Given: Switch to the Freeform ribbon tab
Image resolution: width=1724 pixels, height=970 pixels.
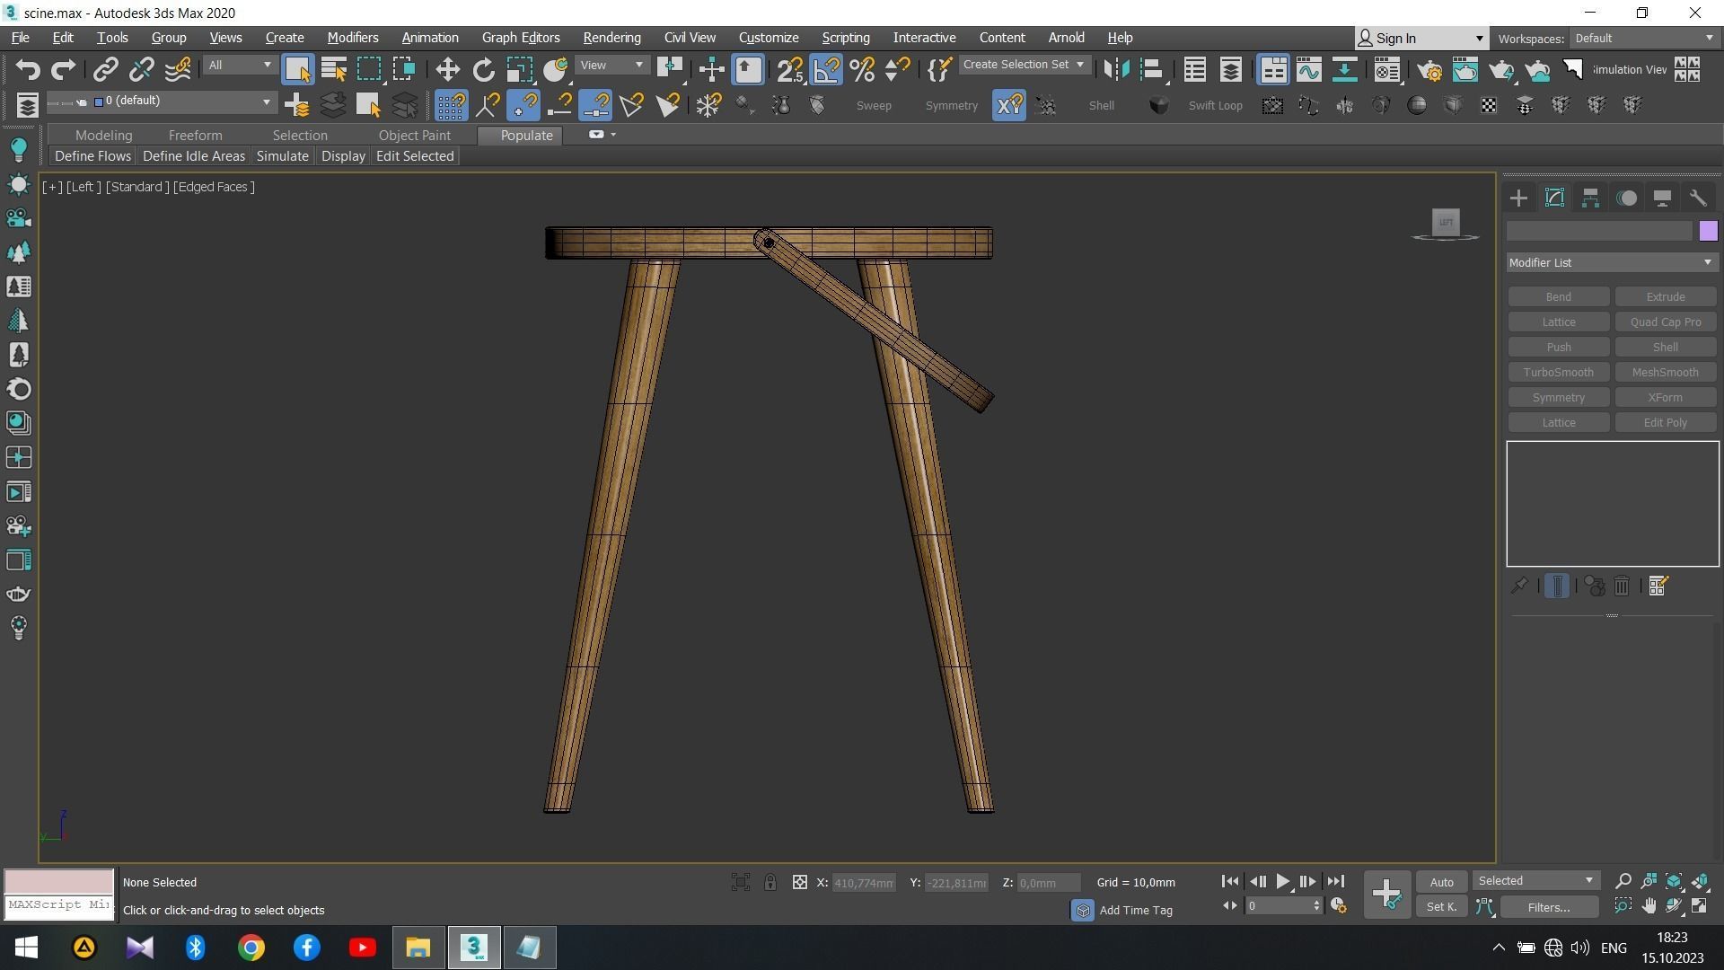Looking at the screenshot, I should (195, 136).
